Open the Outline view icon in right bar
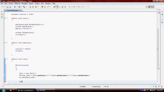The image size is (164, 92). pyautogui.click(x=162, y=22)
